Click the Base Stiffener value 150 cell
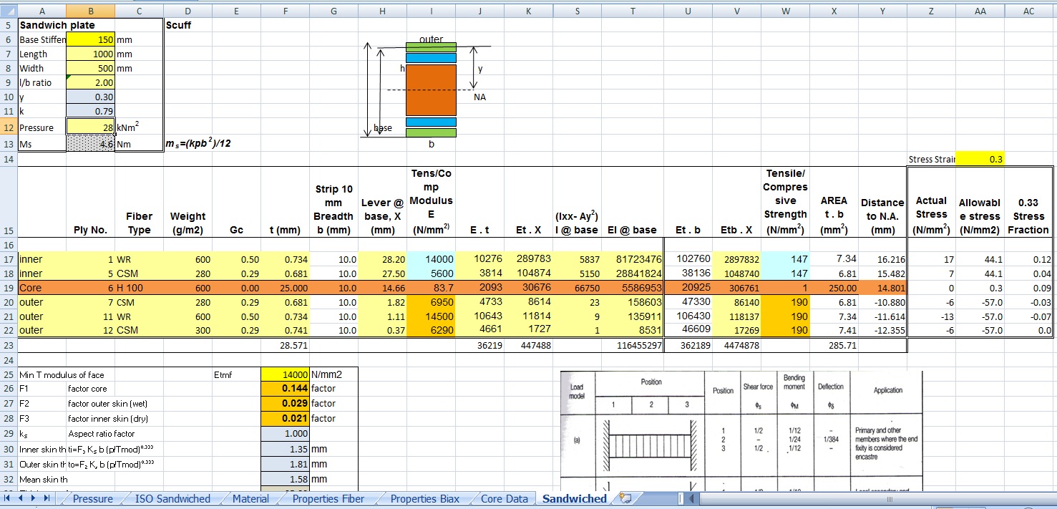This screenshot has width=1057, height=509. 90,40
